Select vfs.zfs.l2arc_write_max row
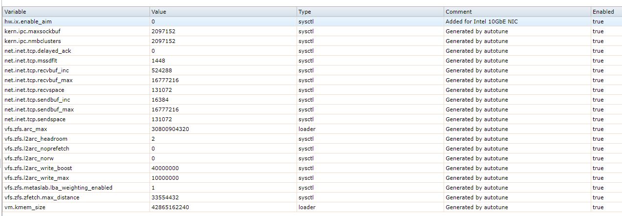This screenshot has height=216, width=622. tap(312, 178)
